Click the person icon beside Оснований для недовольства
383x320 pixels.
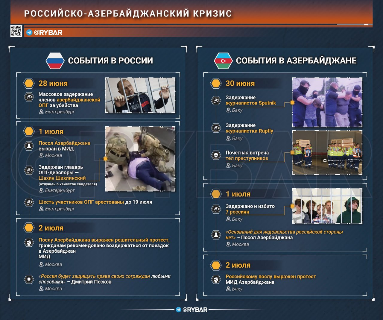pyautogui.click(x=216, y=235)
